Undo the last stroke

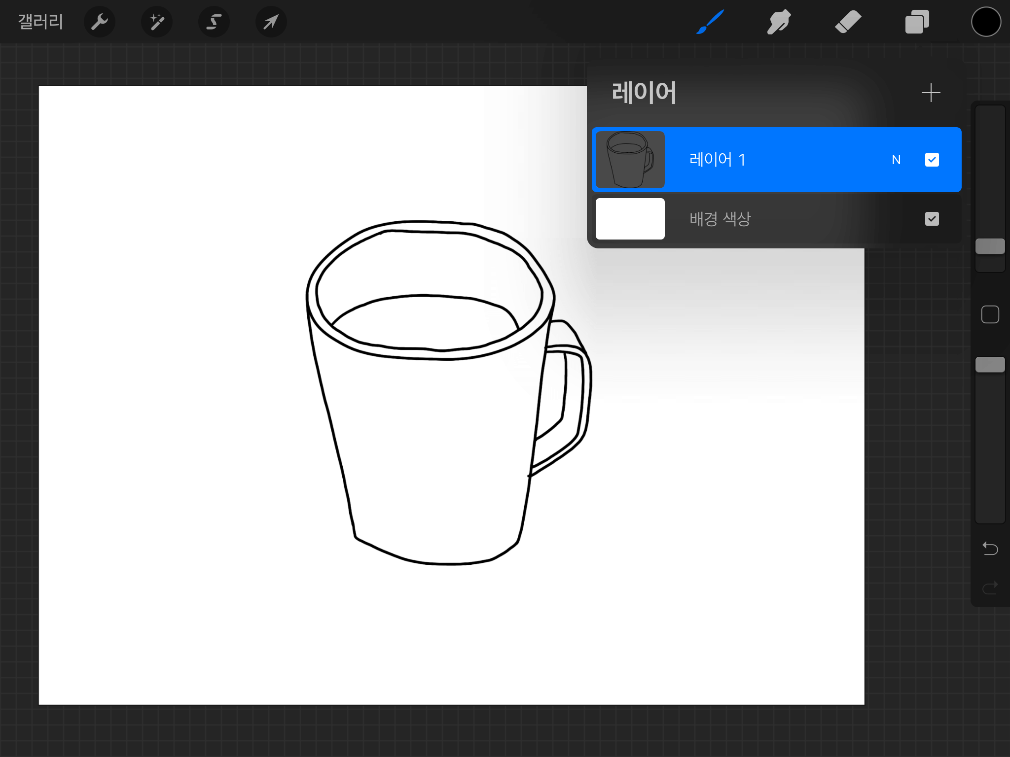[x=990, y=548]
